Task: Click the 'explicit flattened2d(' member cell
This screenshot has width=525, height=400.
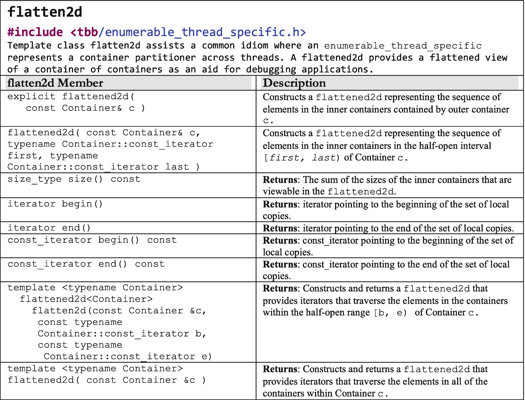Action: pyautogui.click(x=128, y=108)
